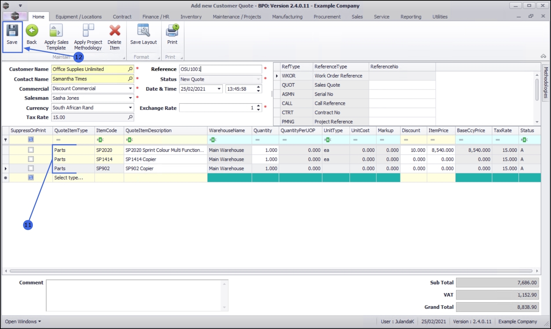The height and width of the screenshot is (329, 551).
Task: Tick SuppressOnPrint for SP902 row
Action: [31, 168]
